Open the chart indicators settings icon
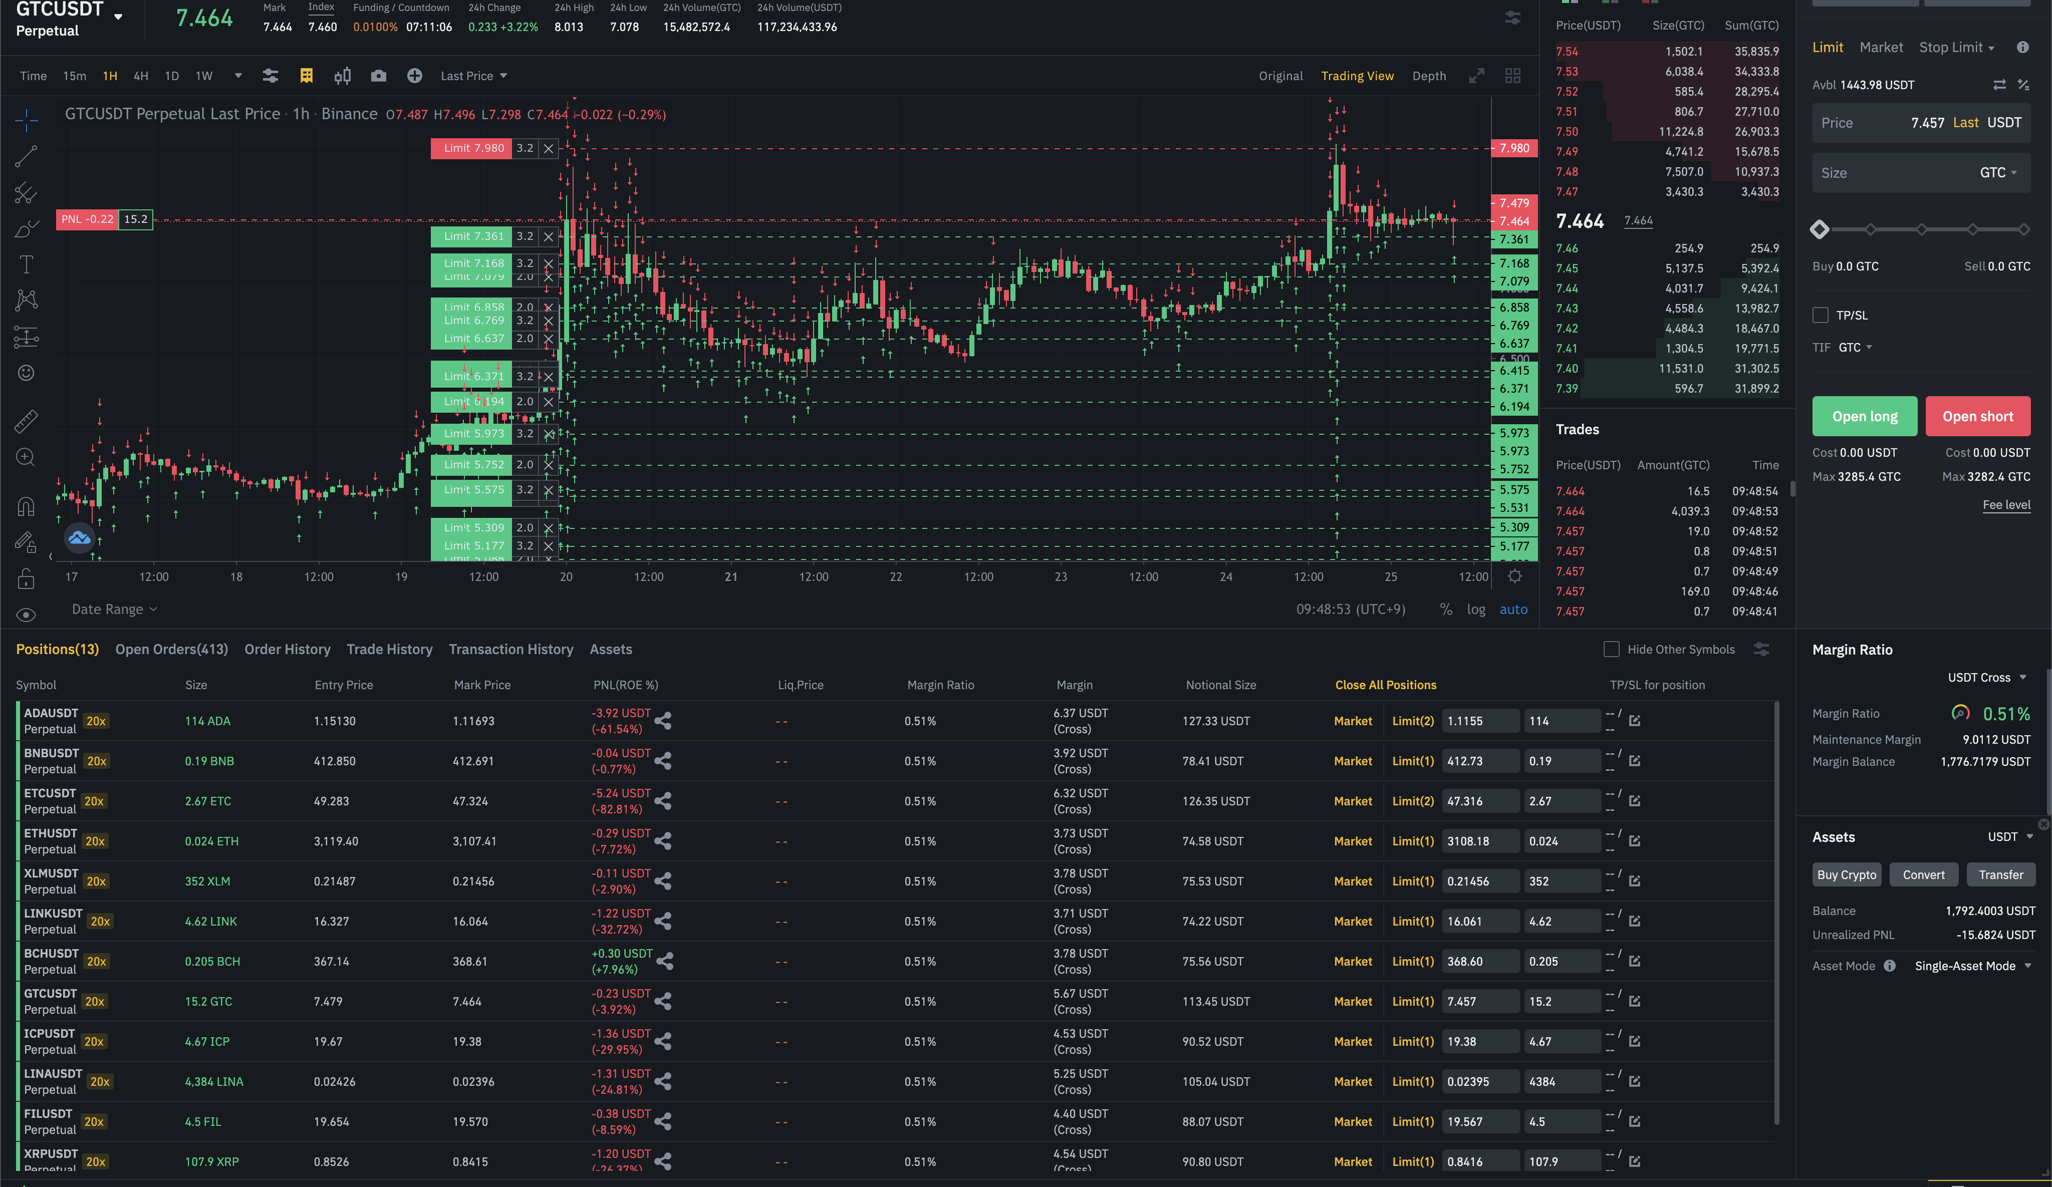This screenshot has height=1187, width=2052. click(x=271, y=76)
